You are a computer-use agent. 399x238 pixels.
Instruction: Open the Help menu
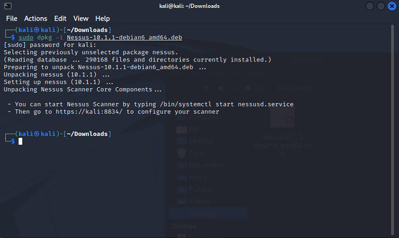pos(103,19)
